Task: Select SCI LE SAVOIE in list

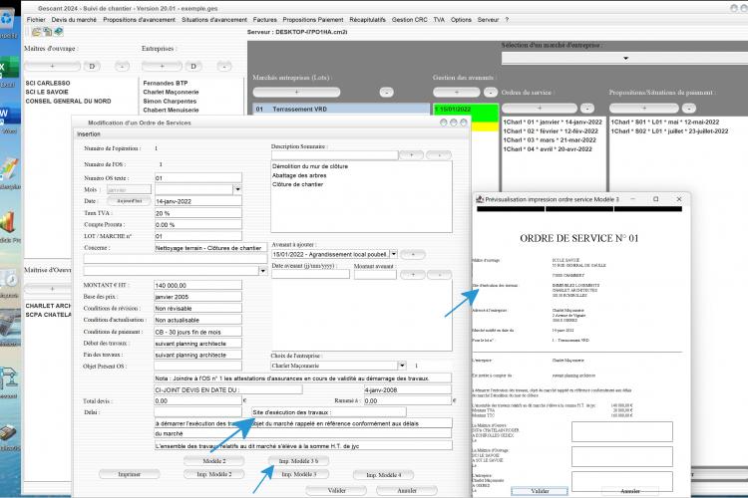Action: (47, 92)
